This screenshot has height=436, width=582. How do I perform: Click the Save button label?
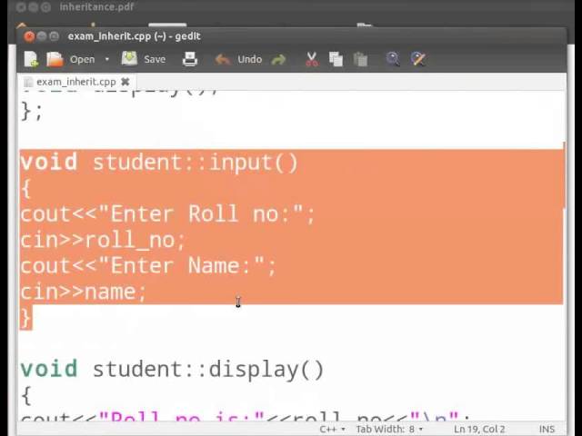tap(155, 59)
